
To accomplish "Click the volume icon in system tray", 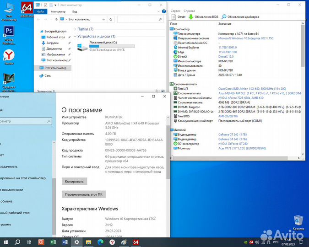I will point(257,242).
